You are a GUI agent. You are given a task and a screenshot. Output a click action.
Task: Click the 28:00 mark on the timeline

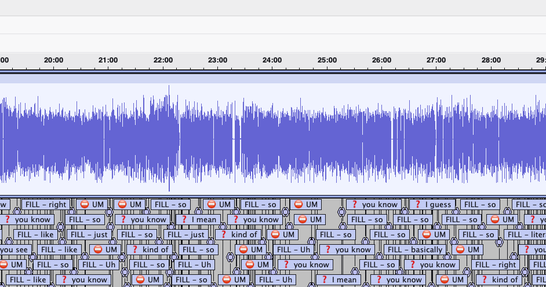(x=491, y=60)
